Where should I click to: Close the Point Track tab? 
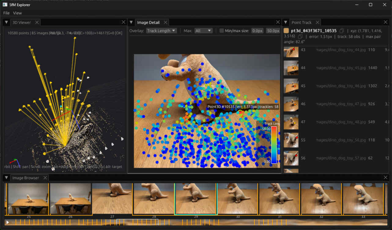point(318,22)
